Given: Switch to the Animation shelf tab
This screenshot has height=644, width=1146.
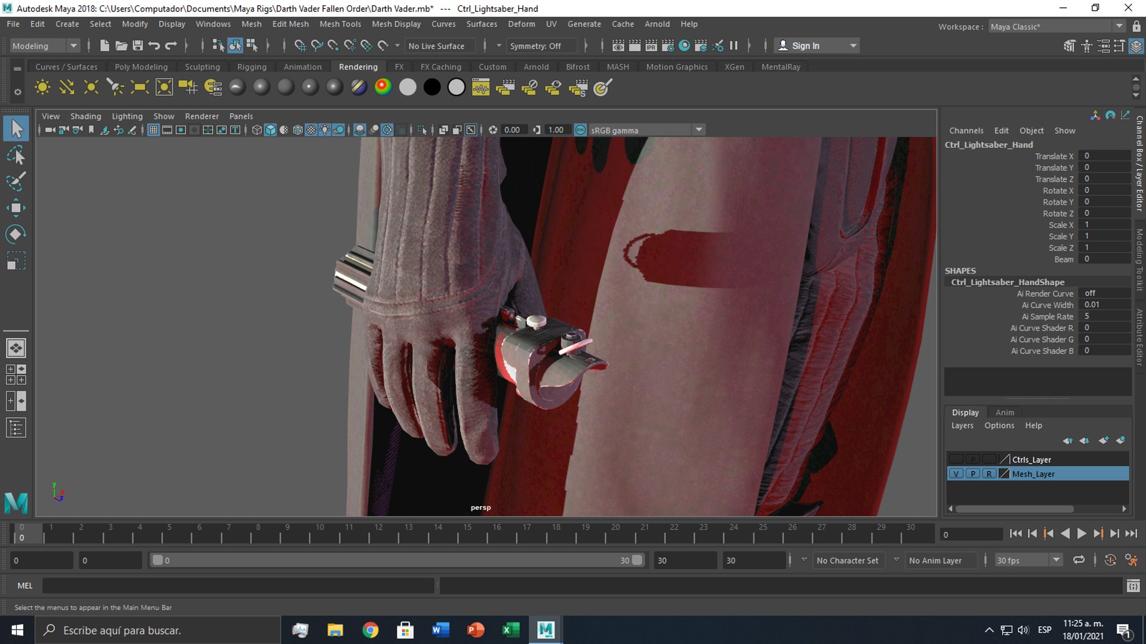Looking at the screenshot, I should [x=302, y=67].
